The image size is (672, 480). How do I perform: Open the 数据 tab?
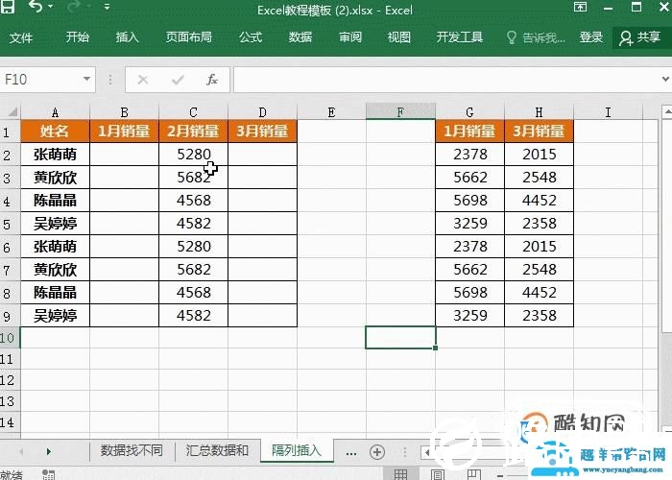pos(300,37)
